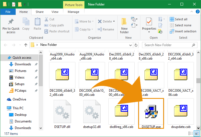Click Select all
This screenshot has height=137, width=201.
pyautogui.click(x=179, y=19)
